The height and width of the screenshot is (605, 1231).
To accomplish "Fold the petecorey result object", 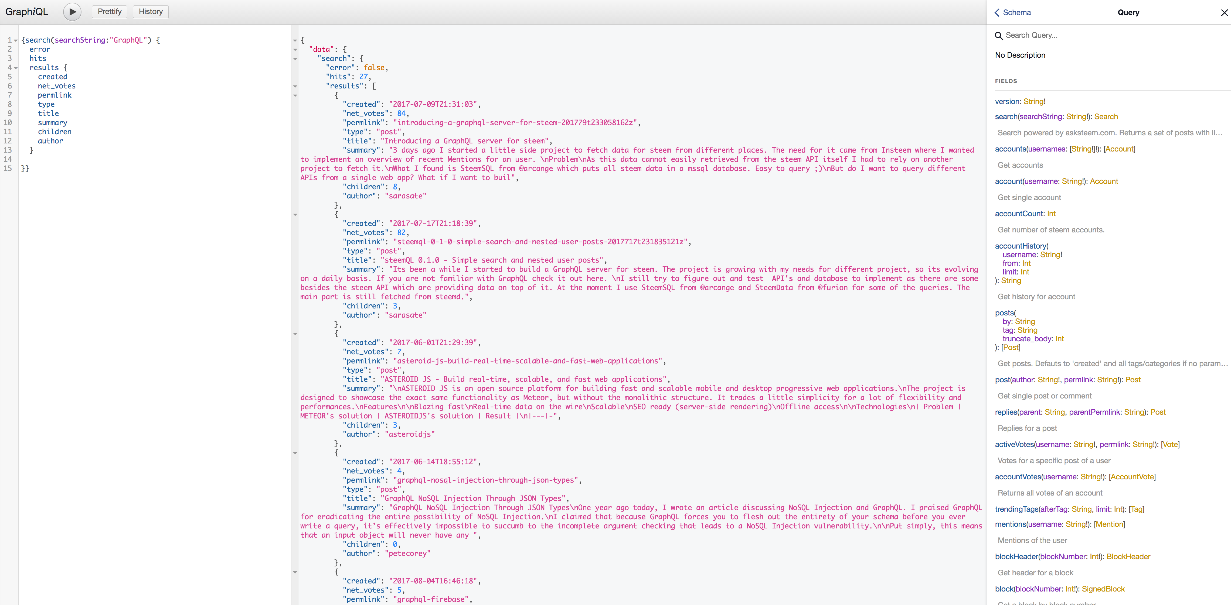I will [x=295, y=453].
